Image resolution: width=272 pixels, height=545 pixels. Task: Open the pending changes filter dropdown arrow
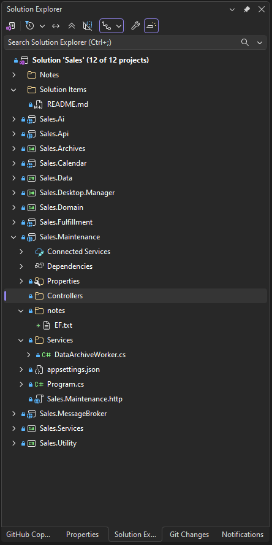point(42,26)
